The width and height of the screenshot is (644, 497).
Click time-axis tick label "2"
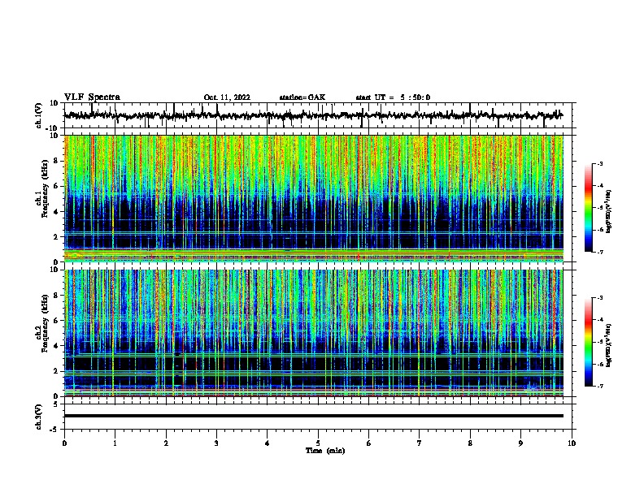tap(166, 443)
